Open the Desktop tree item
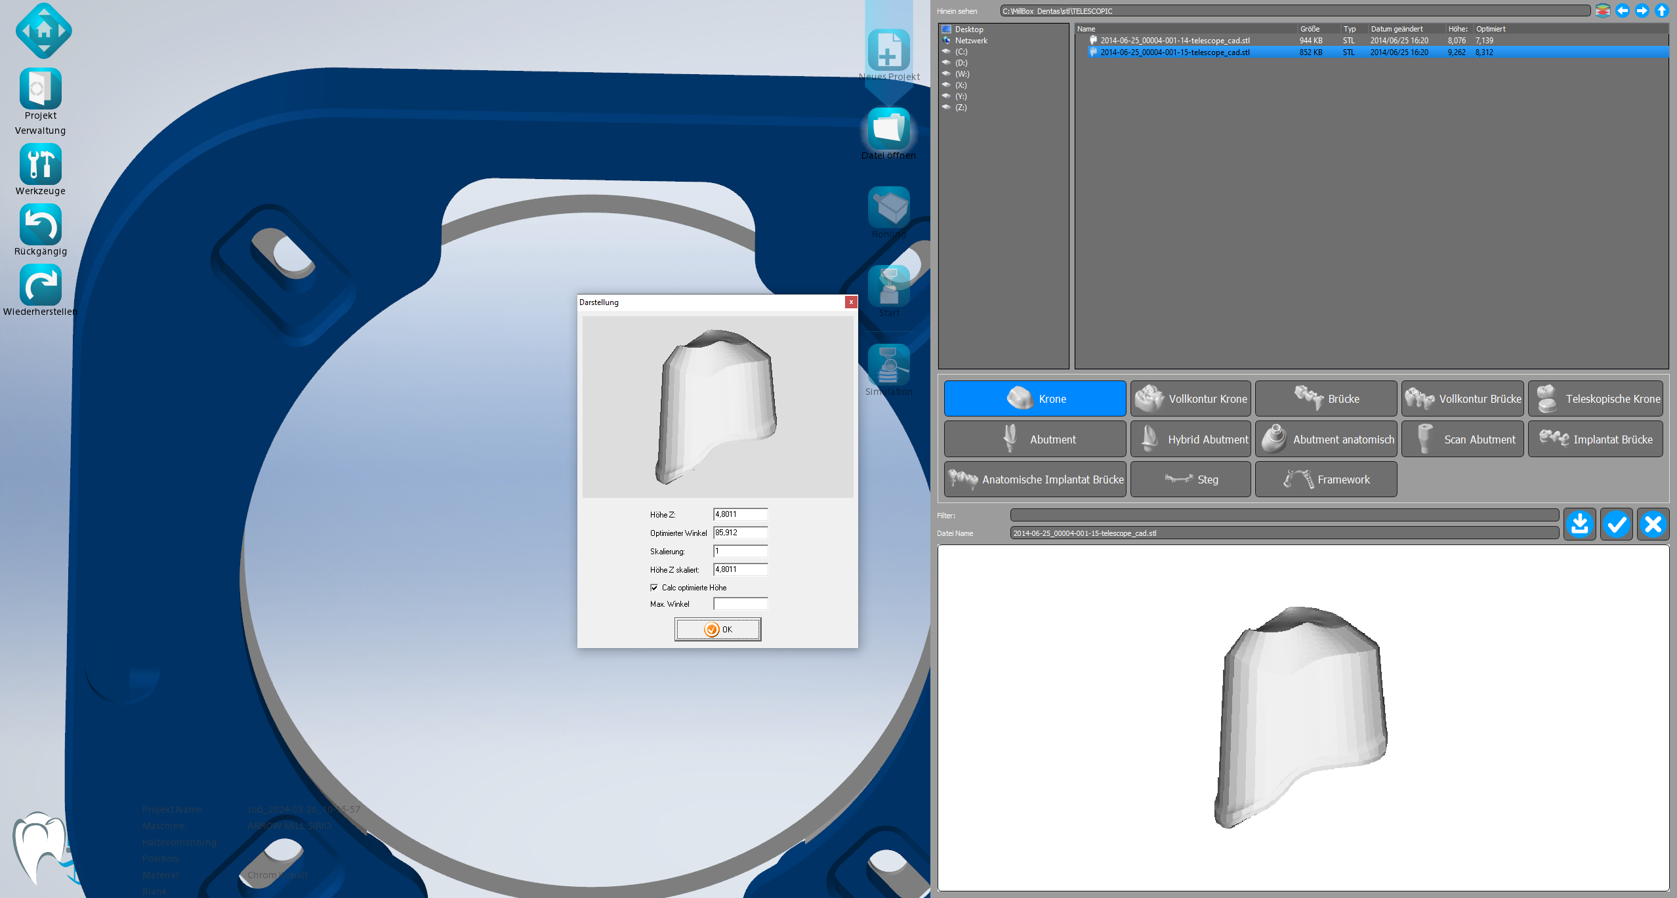This screenshot has width=1677, height=898. click(968, 30)
